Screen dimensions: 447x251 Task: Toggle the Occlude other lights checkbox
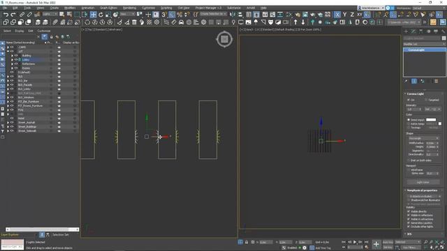409,227
